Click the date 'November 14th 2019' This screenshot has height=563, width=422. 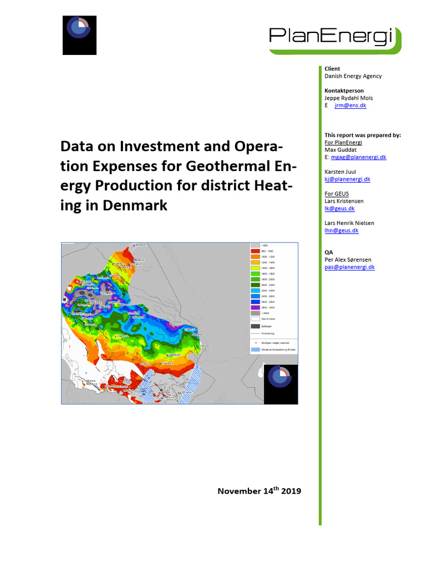pos(259,490)
